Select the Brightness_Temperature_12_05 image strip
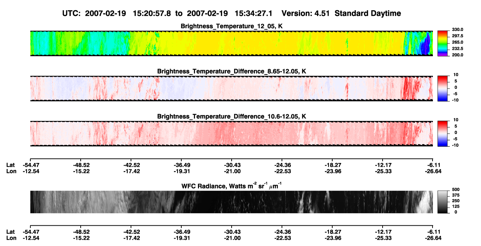Screen dimensions: 481x246 point(231,44)
